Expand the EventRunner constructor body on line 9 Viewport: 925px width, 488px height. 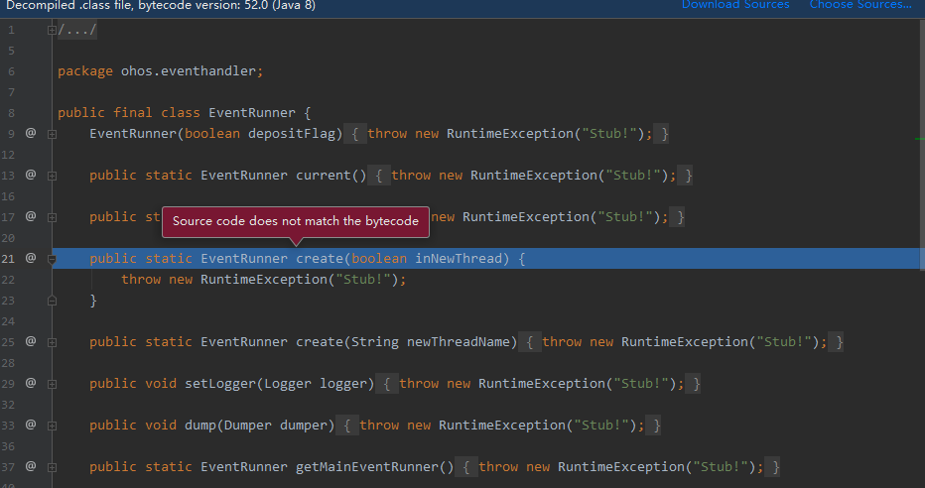52,133
